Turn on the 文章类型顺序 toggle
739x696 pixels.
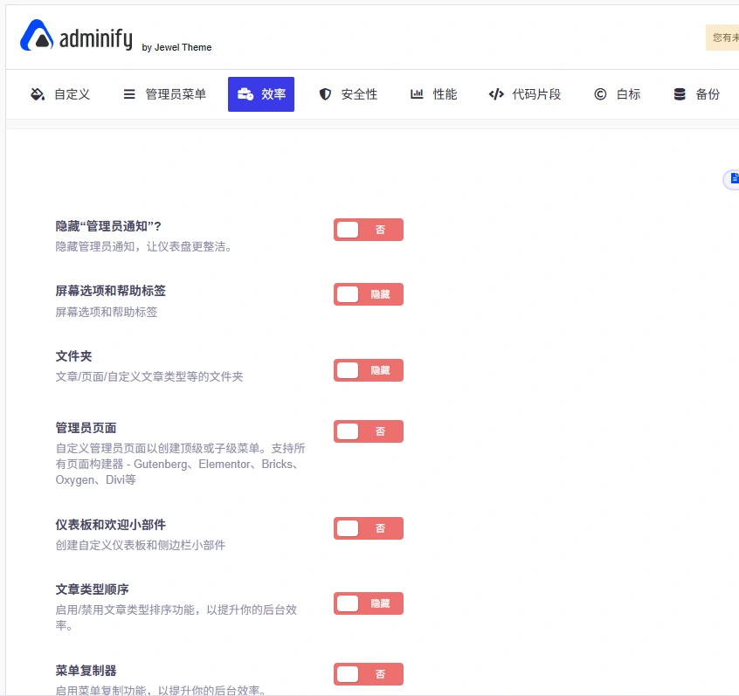pos(368,603)
